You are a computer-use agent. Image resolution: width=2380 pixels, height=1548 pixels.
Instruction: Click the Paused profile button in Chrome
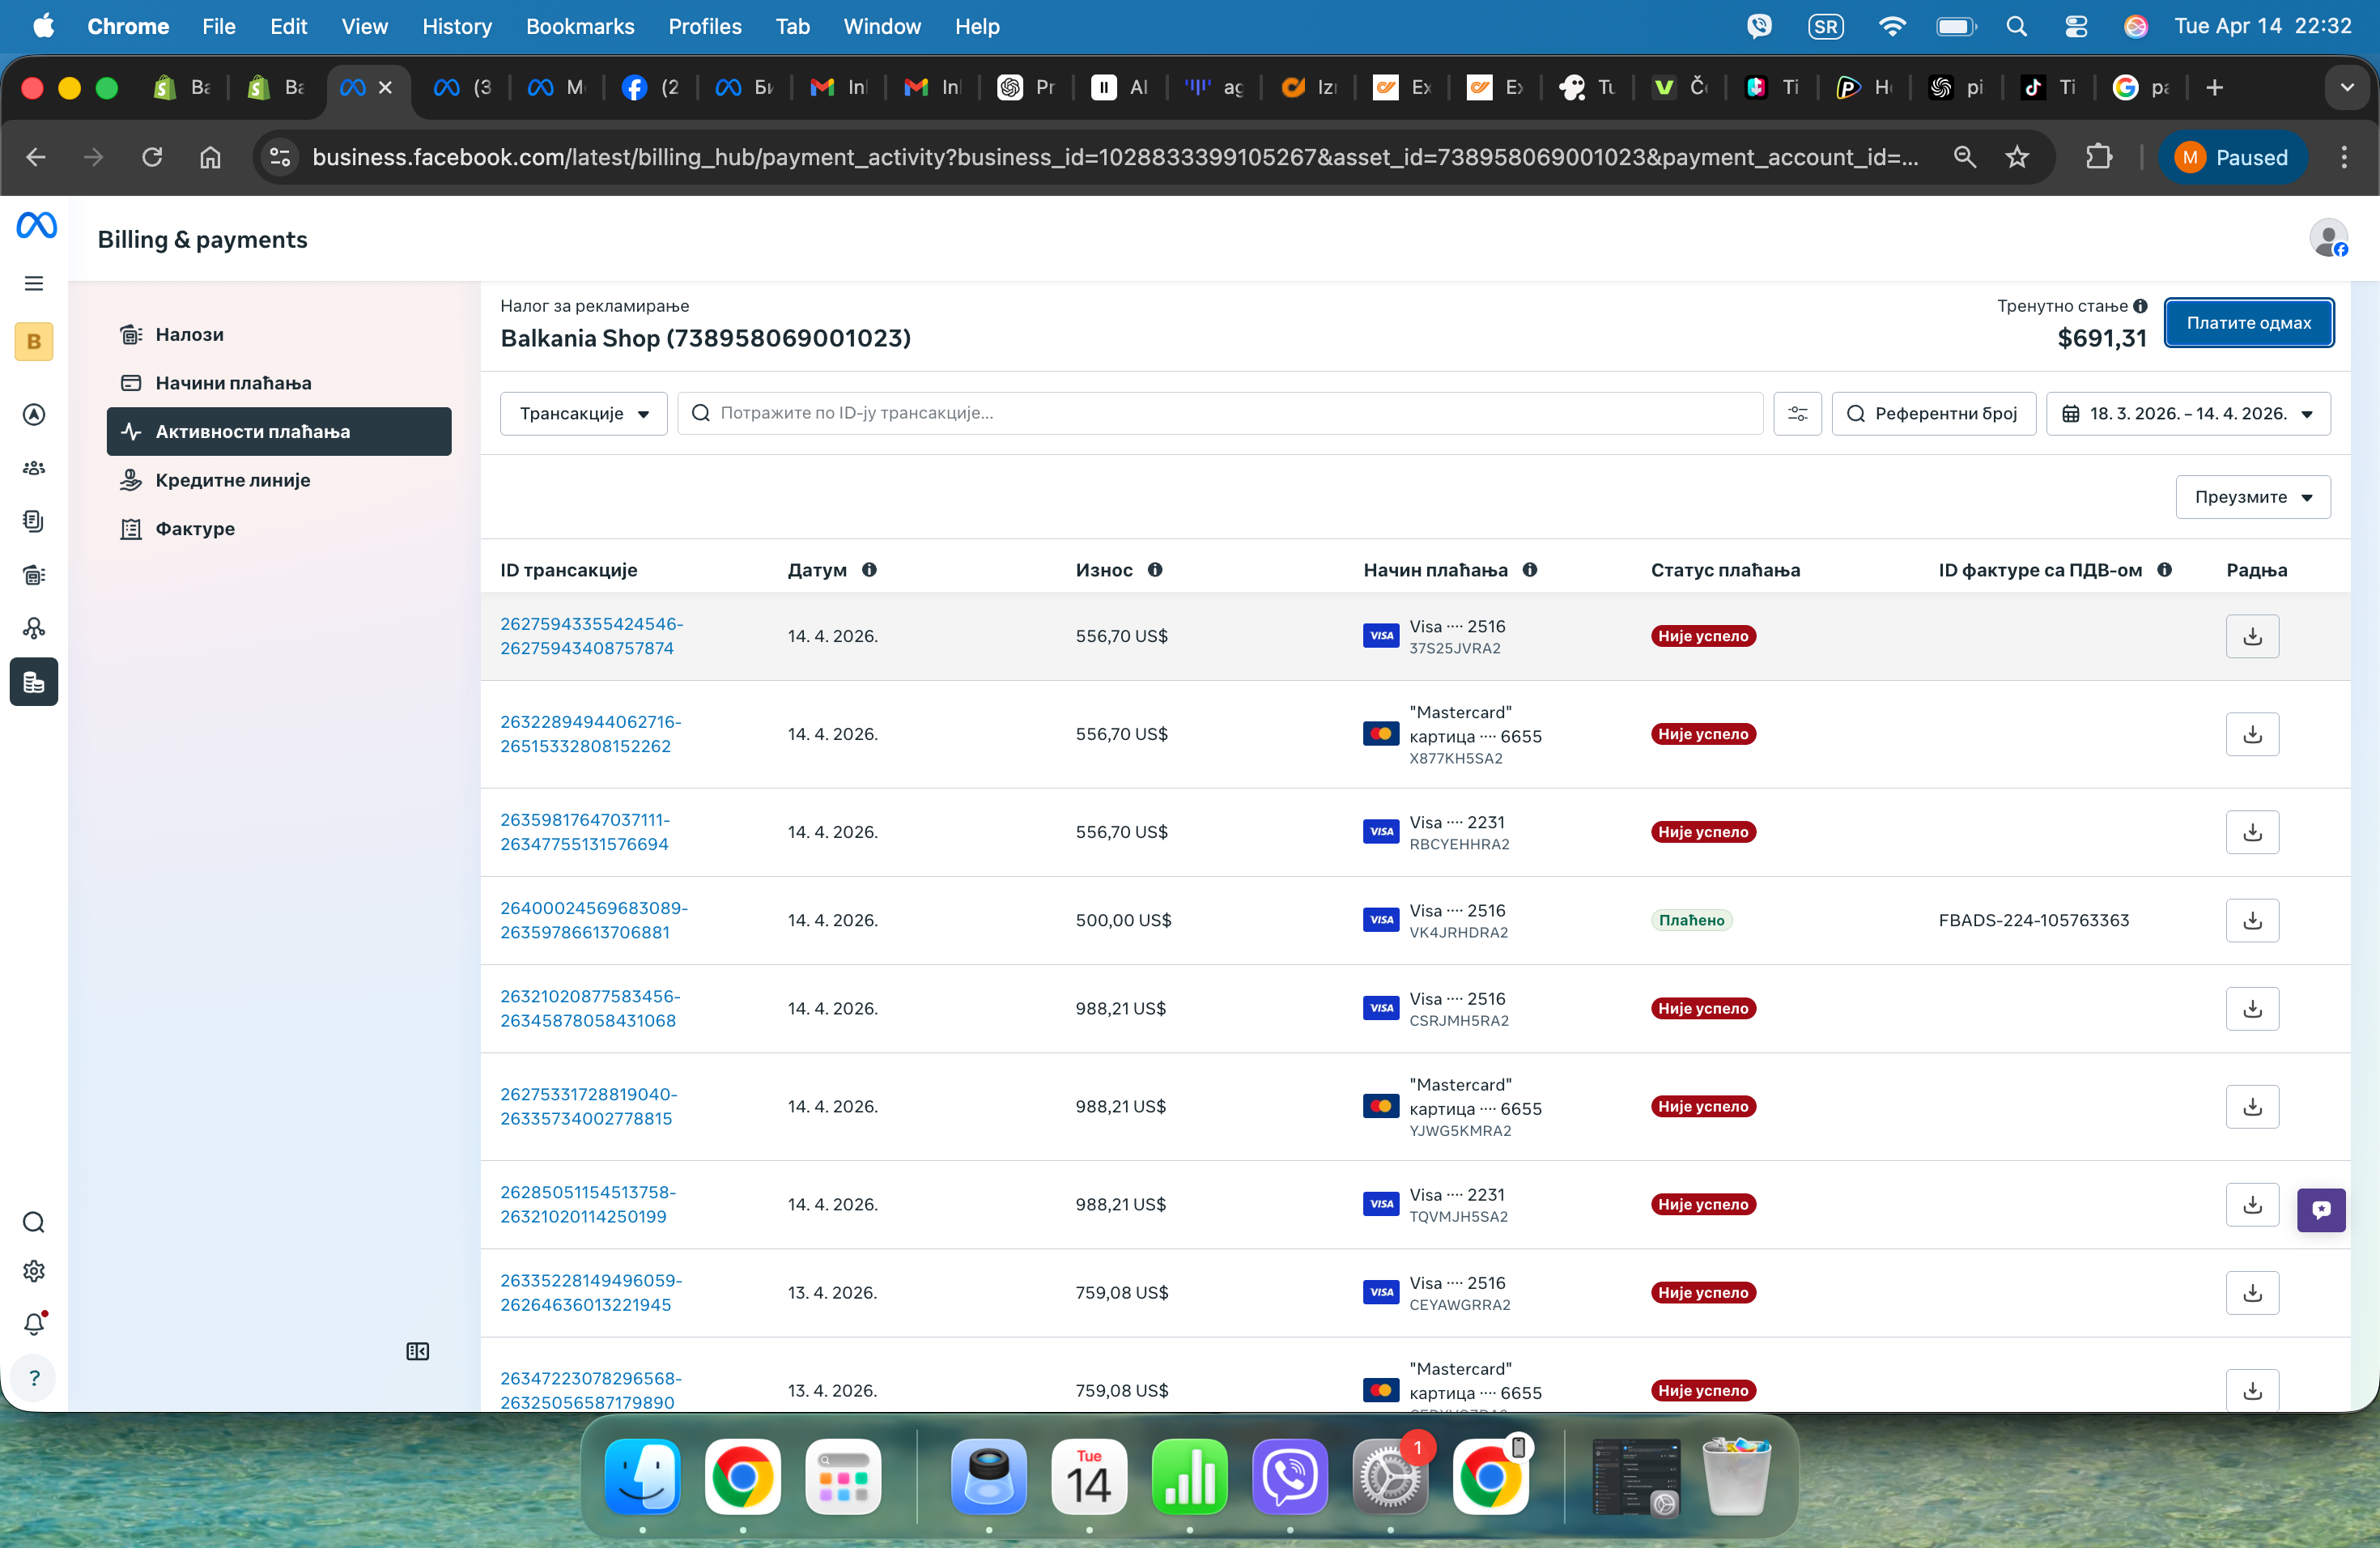[2232, 157]
